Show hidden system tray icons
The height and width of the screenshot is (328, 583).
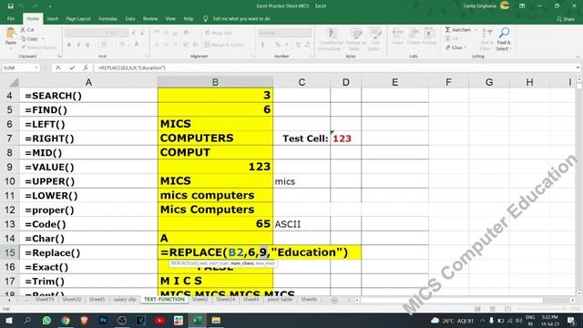[482, 320]
